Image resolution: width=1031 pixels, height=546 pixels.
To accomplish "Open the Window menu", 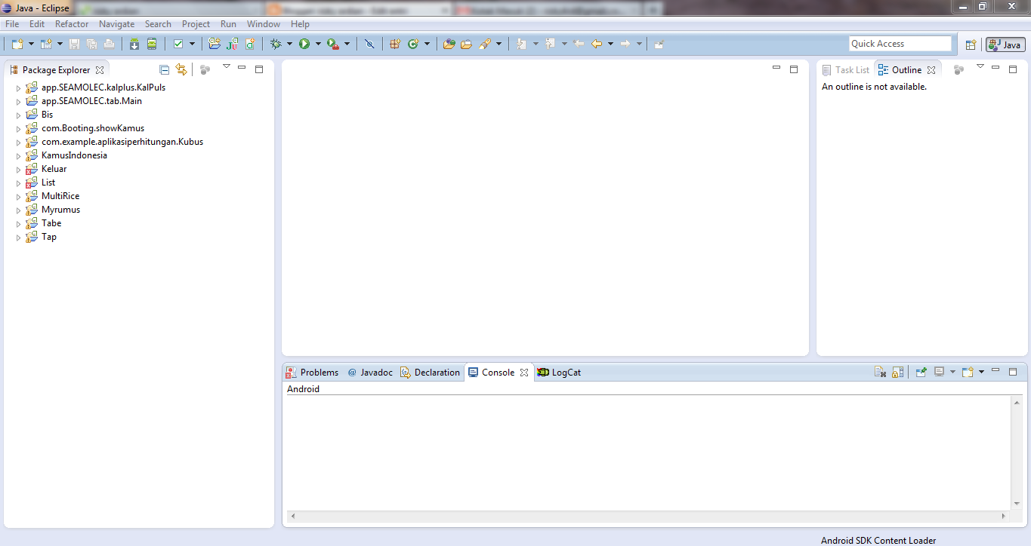I will 263,24.
